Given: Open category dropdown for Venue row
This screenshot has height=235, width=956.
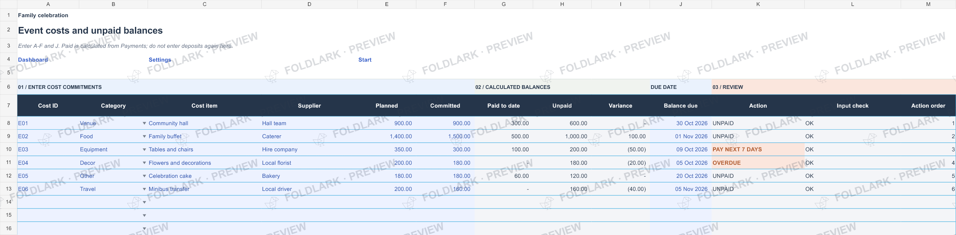Looking at the screenshot, I should pos(144,123).
